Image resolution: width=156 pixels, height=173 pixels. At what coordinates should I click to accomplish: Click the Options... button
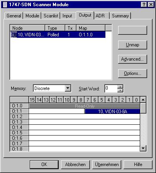point(132,73)
